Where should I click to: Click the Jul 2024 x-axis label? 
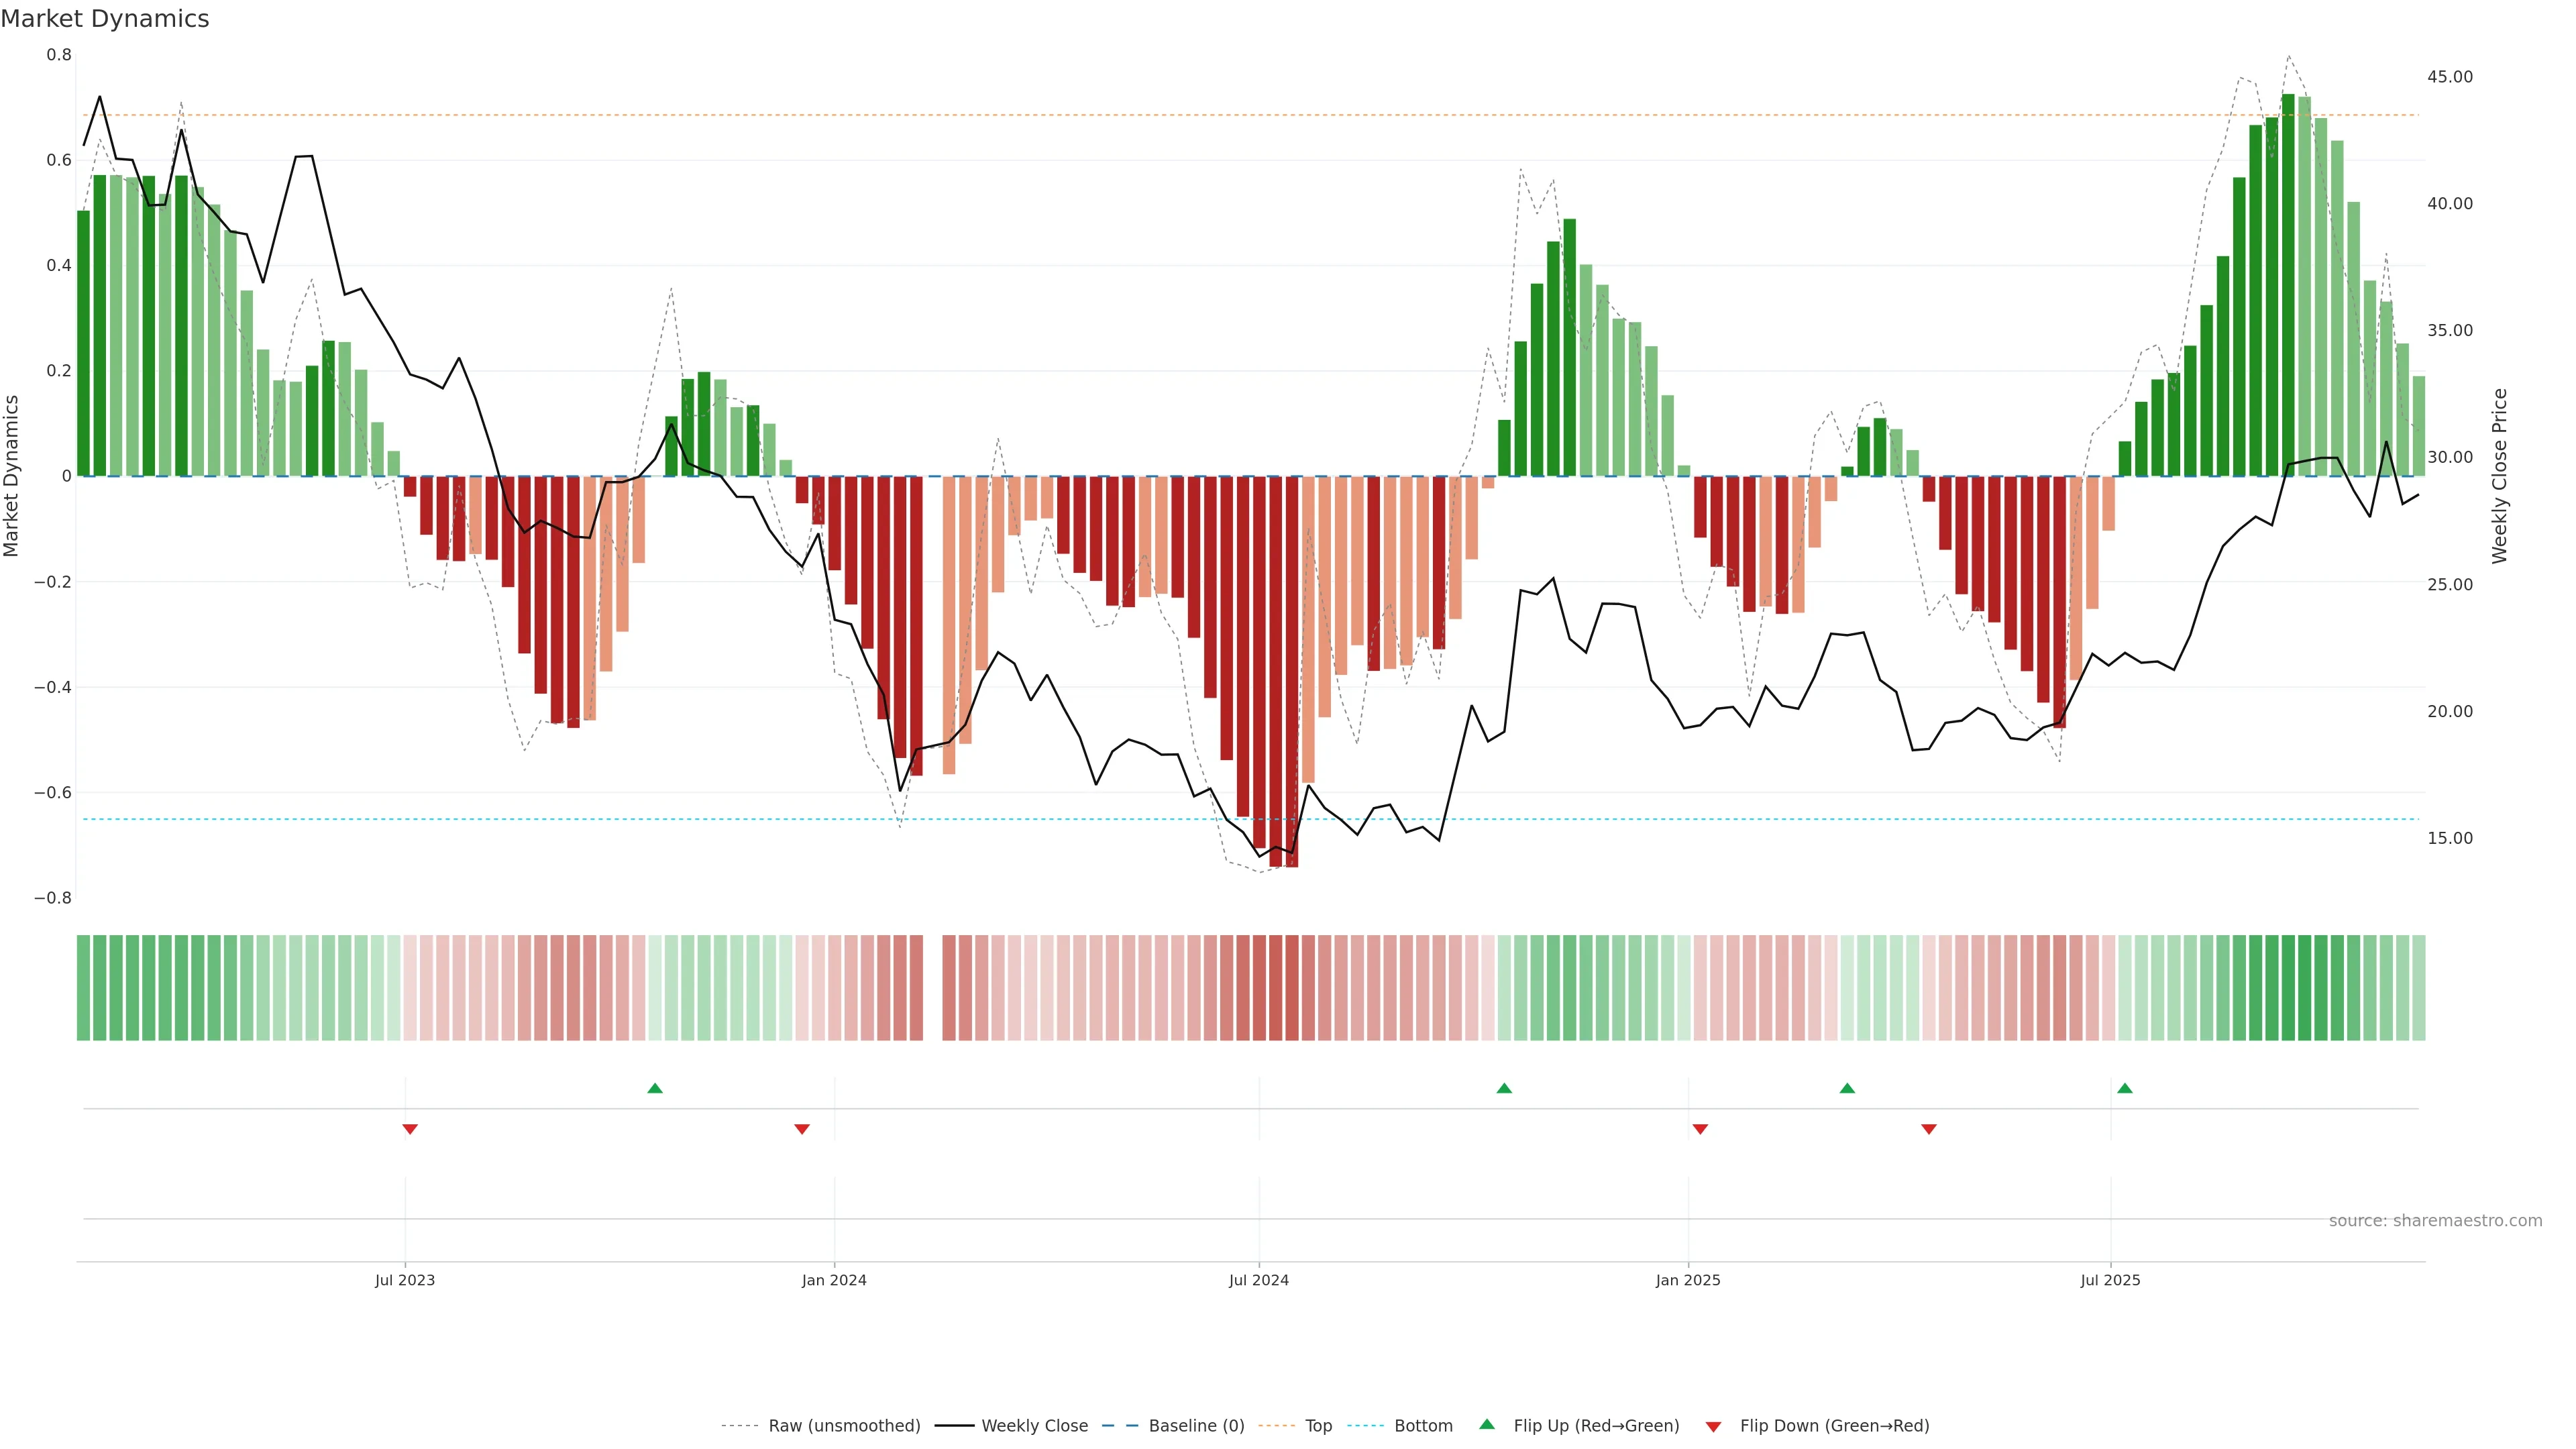click(1258, 1280)
